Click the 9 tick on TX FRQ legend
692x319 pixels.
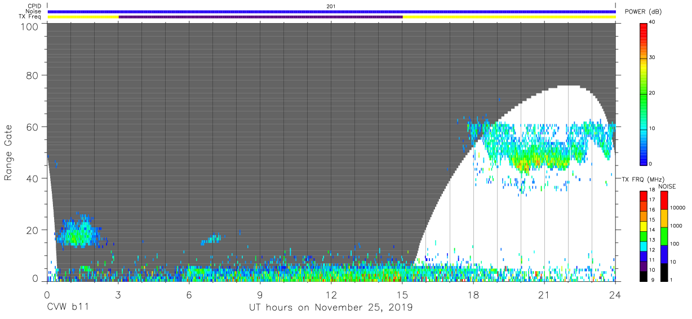click(653, 280)
